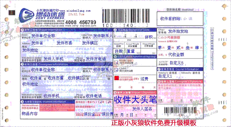This screenshot has height=127, width=231.
Task: Click the 发件始发站 origin field
Action: click(178, 31)
